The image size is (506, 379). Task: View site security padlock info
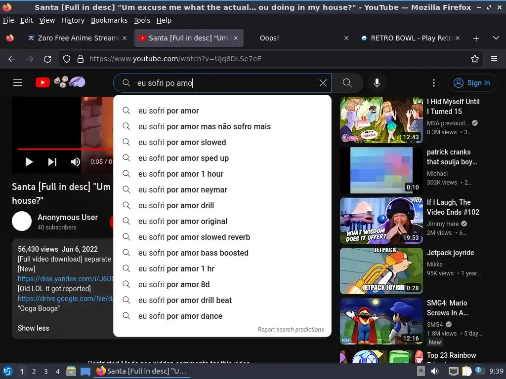[81, 59]
